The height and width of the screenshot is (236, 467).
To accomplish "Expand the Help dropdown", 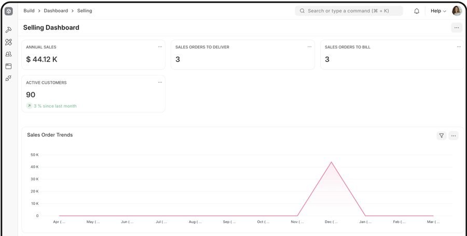I will click(x=438, y=11).
